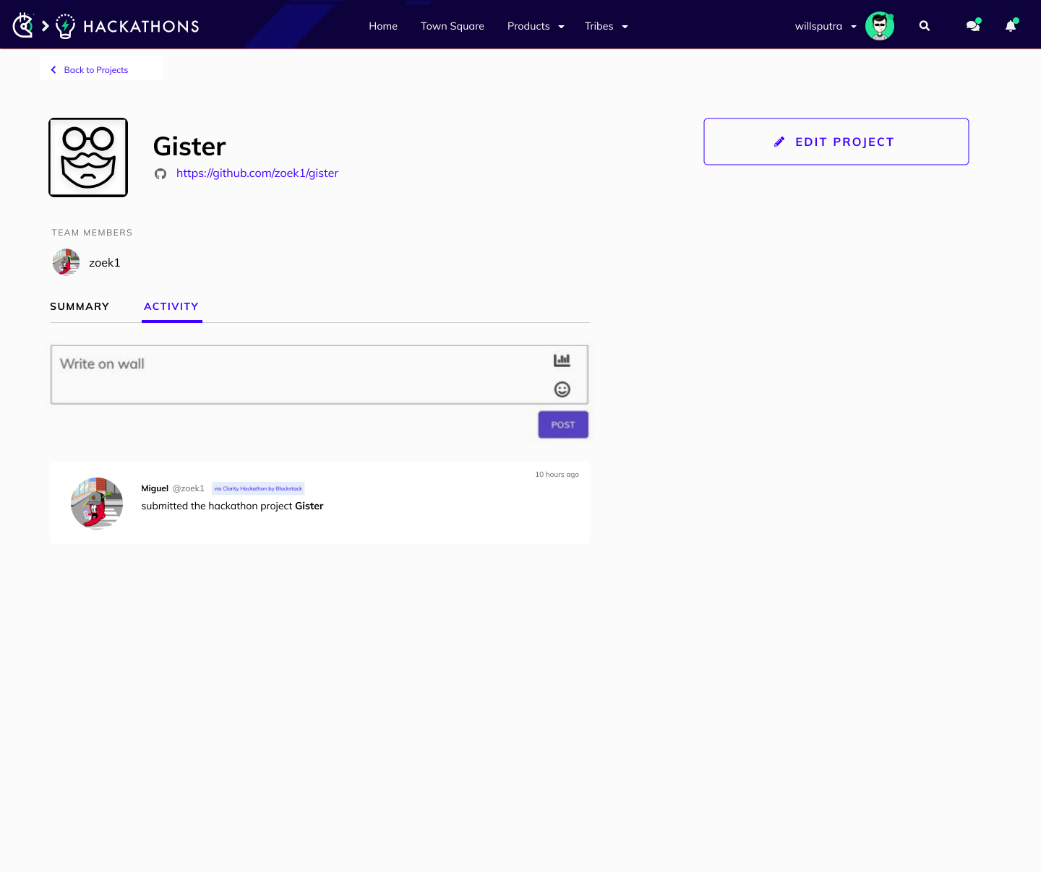The image size is (1041, 872).
Task: Go to Home in navigation
Action: pyautogui.click(x=383, y=26)
